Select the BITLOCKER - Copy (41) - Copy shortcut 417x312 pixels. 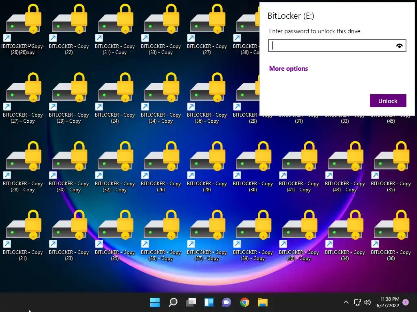click(x=298, y=166)
